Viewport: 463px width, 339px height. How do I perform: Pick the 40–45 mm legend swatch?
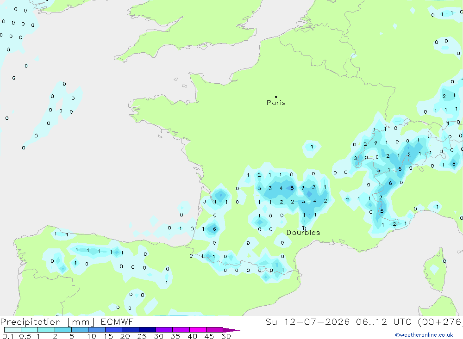click(x=198, y=330)
